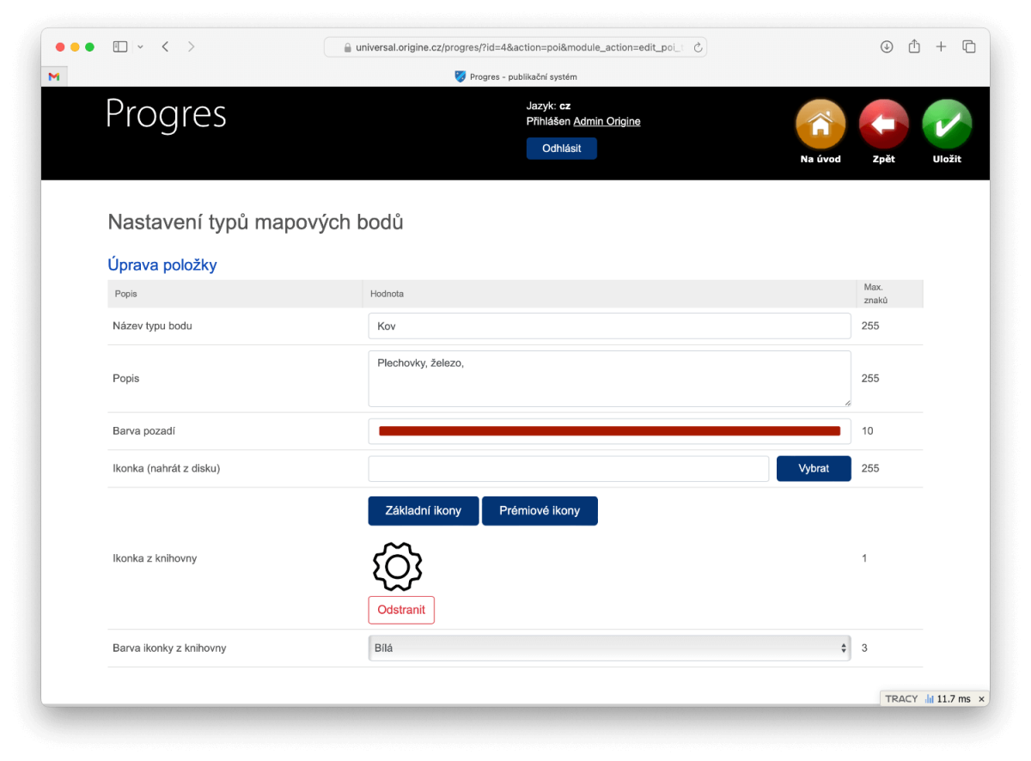Click the Safari downloads icon
Image resolution: width=1031 pixels, height=761 pixels.
887,46
